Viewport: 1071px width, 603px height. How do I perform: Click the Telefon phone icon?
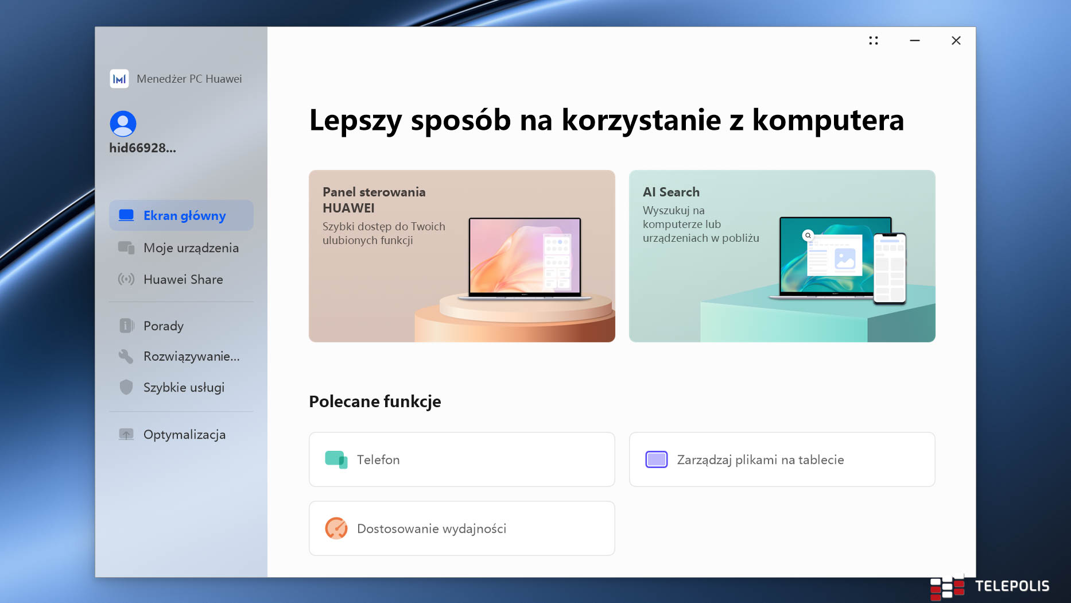(336, 459)
